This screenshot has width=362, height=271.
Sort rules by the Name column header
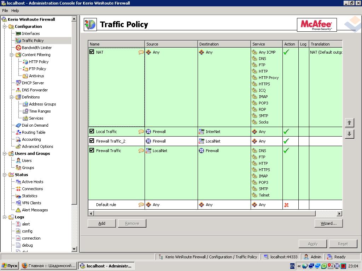coord(116,44)
